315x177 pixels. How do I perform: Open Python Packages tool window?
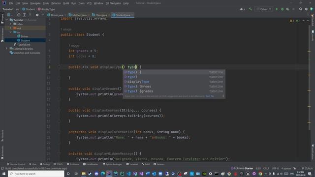tap(112, 164)
